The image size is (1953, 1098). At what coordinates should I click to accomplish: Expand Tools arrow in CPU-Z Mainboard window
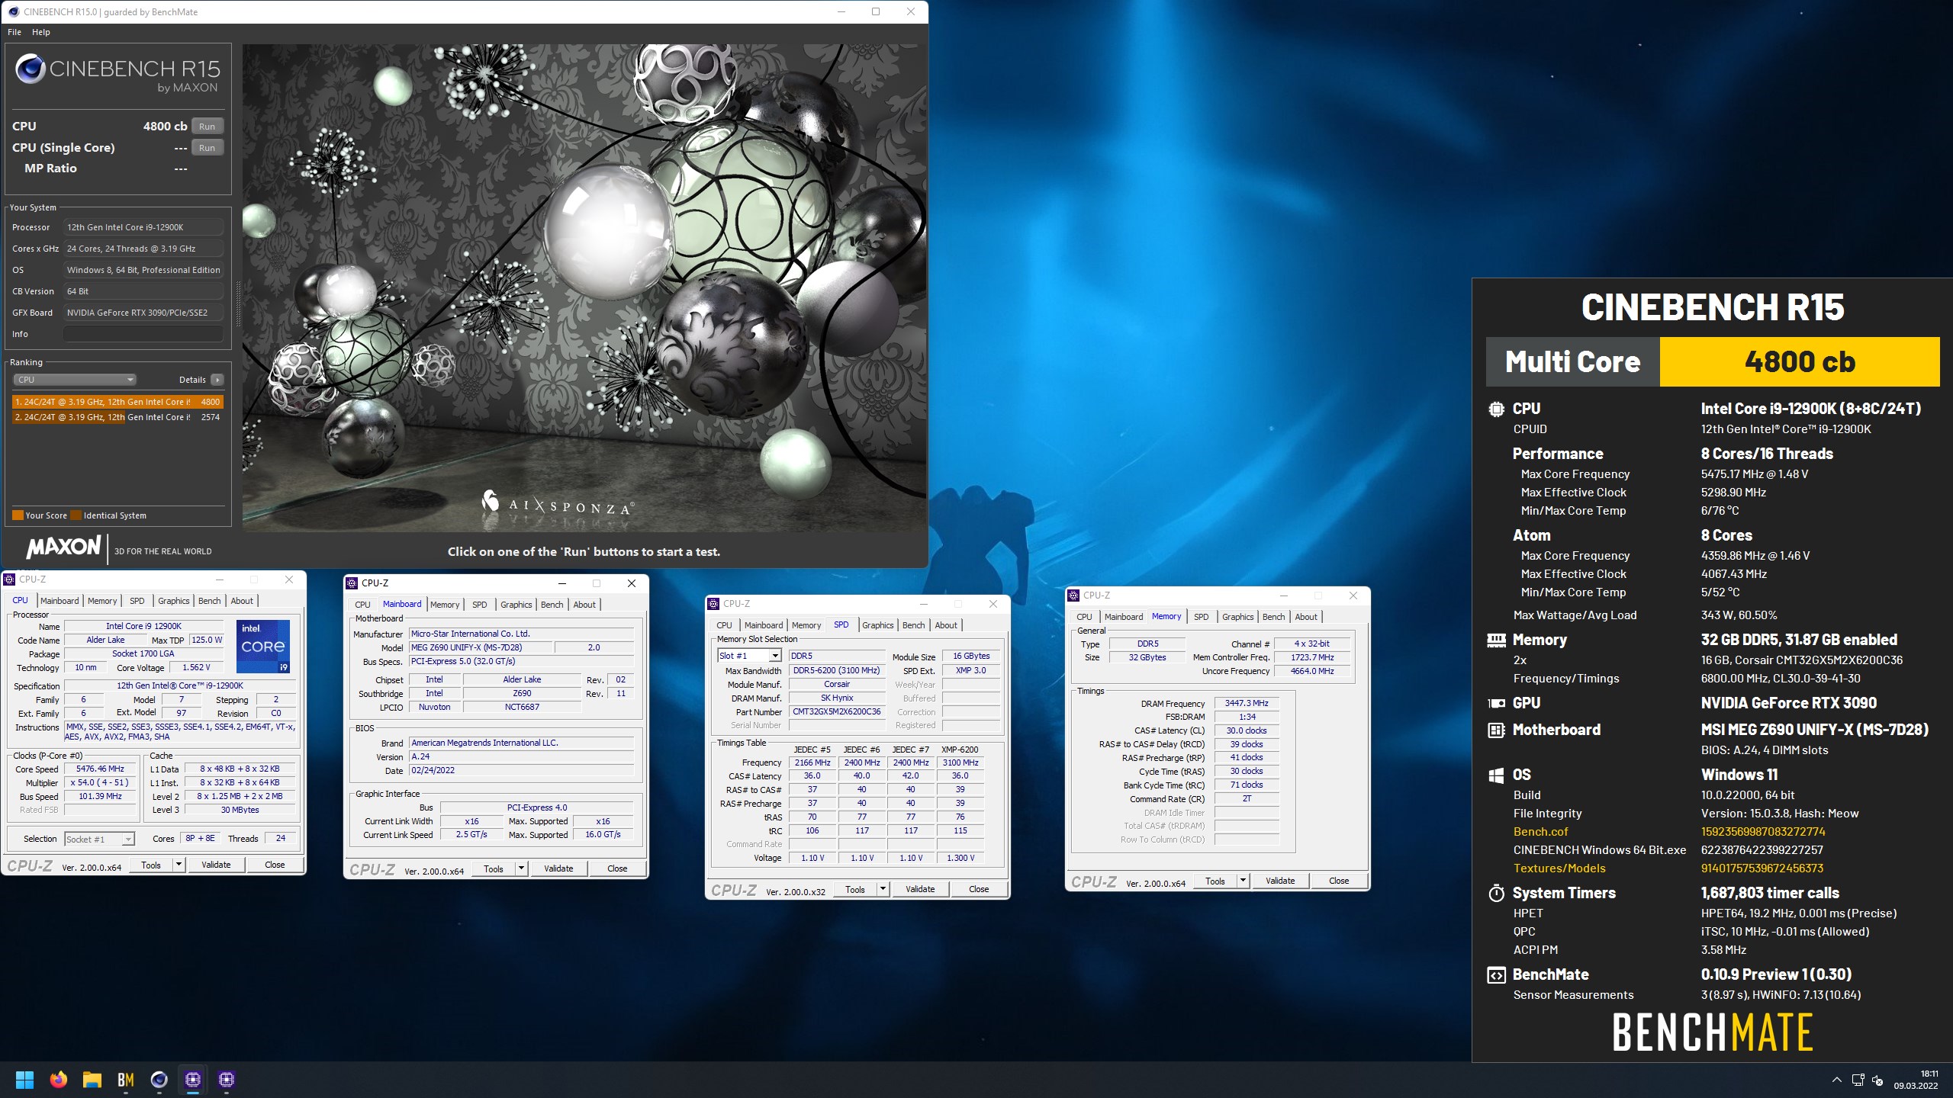pyautogui.click(x=521, y=868)
